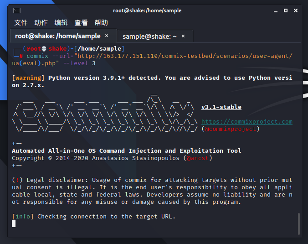Click the terminal icon in the title bar

17,10
